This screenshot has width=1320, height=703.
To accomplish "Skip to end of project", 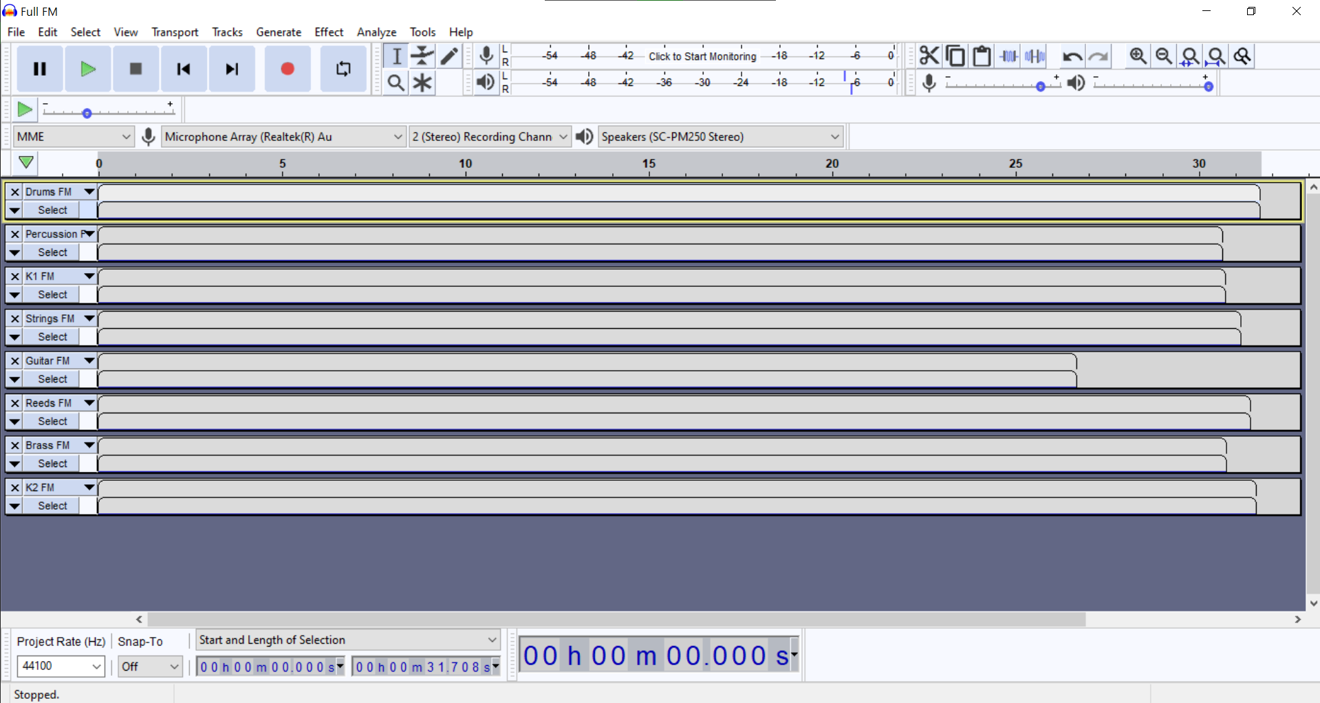I will [x=232, y=69].
